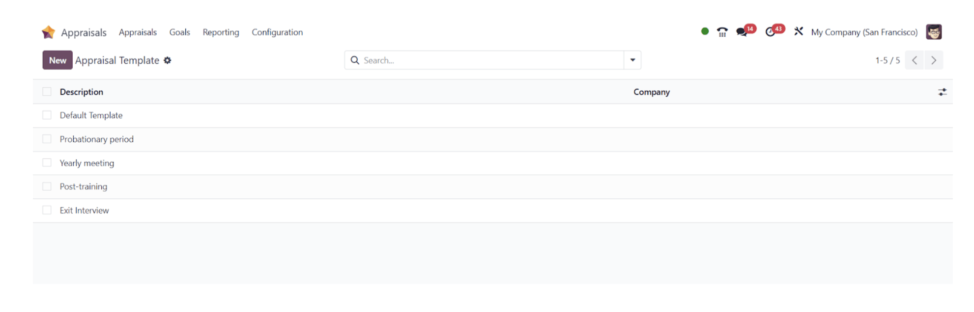The height and width of the screenshot is (312, 974).
Task: Open the Reporting menu
Action: pyautogui.click(x=221, y=32)
